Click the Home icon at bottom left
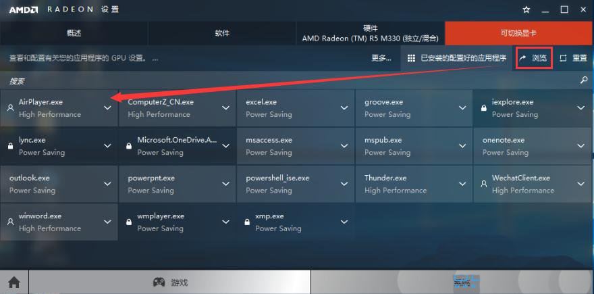Image resolution: width=594 pixels, height=294 pixels. [x=14, y=283]
